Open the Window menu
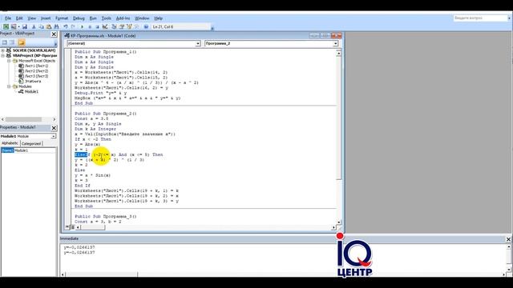This screenshot has height=288, width=513. click(x=142, y=18)
